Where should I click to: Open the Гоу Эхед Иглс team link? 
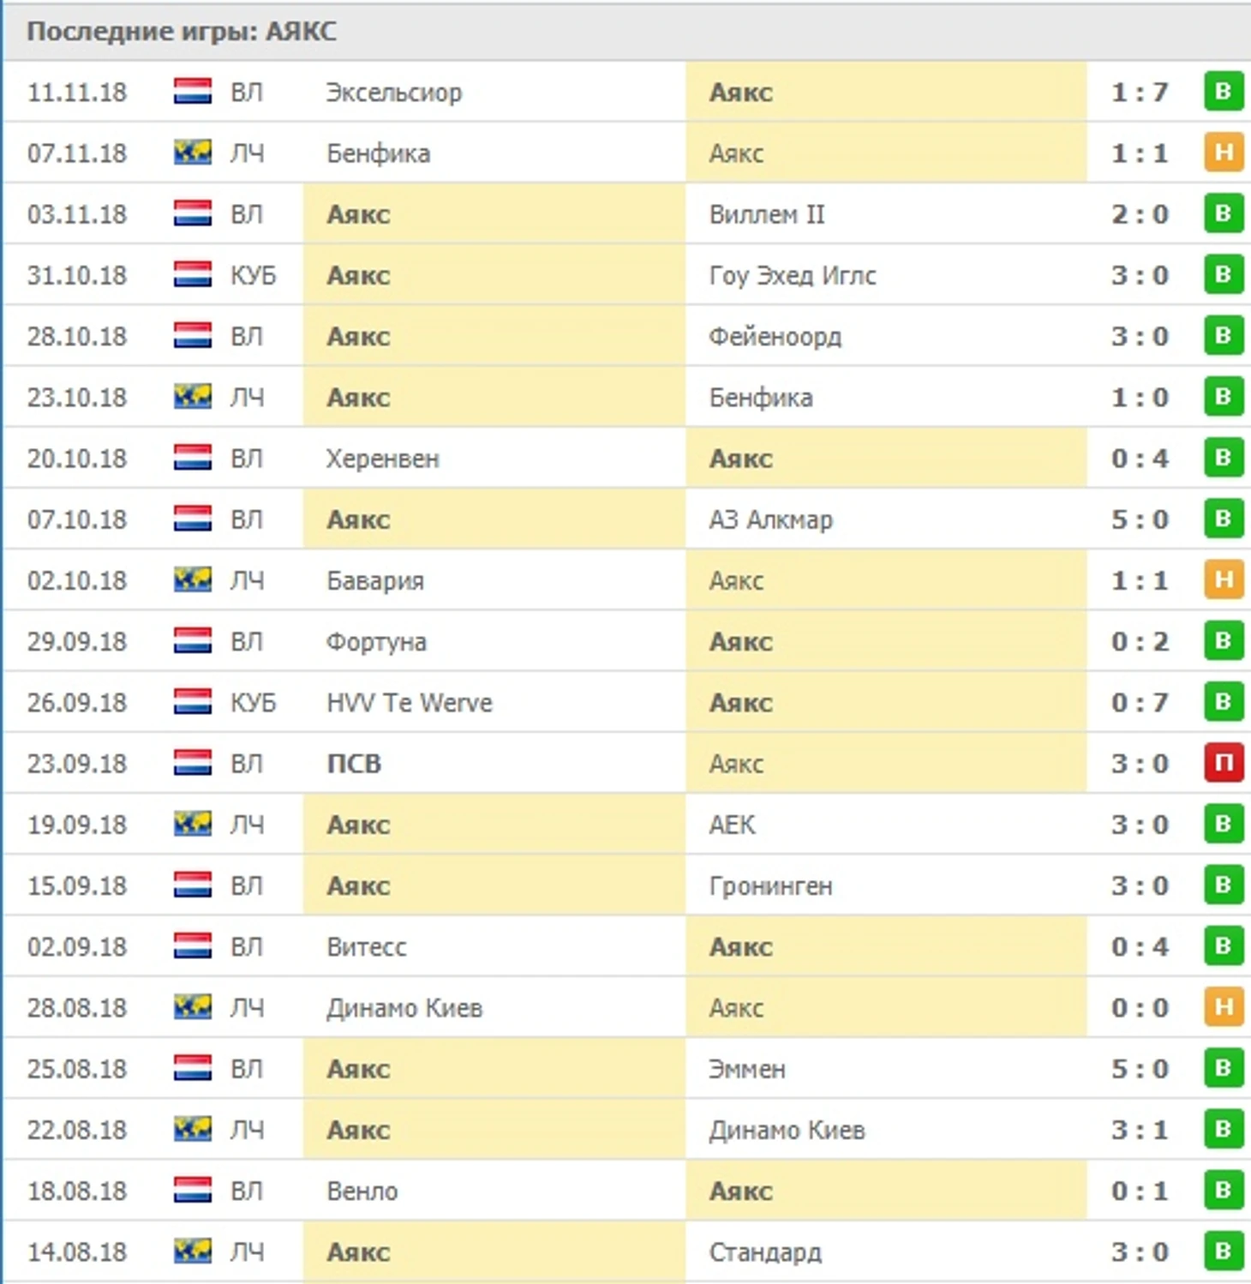[x=792, y=276]
